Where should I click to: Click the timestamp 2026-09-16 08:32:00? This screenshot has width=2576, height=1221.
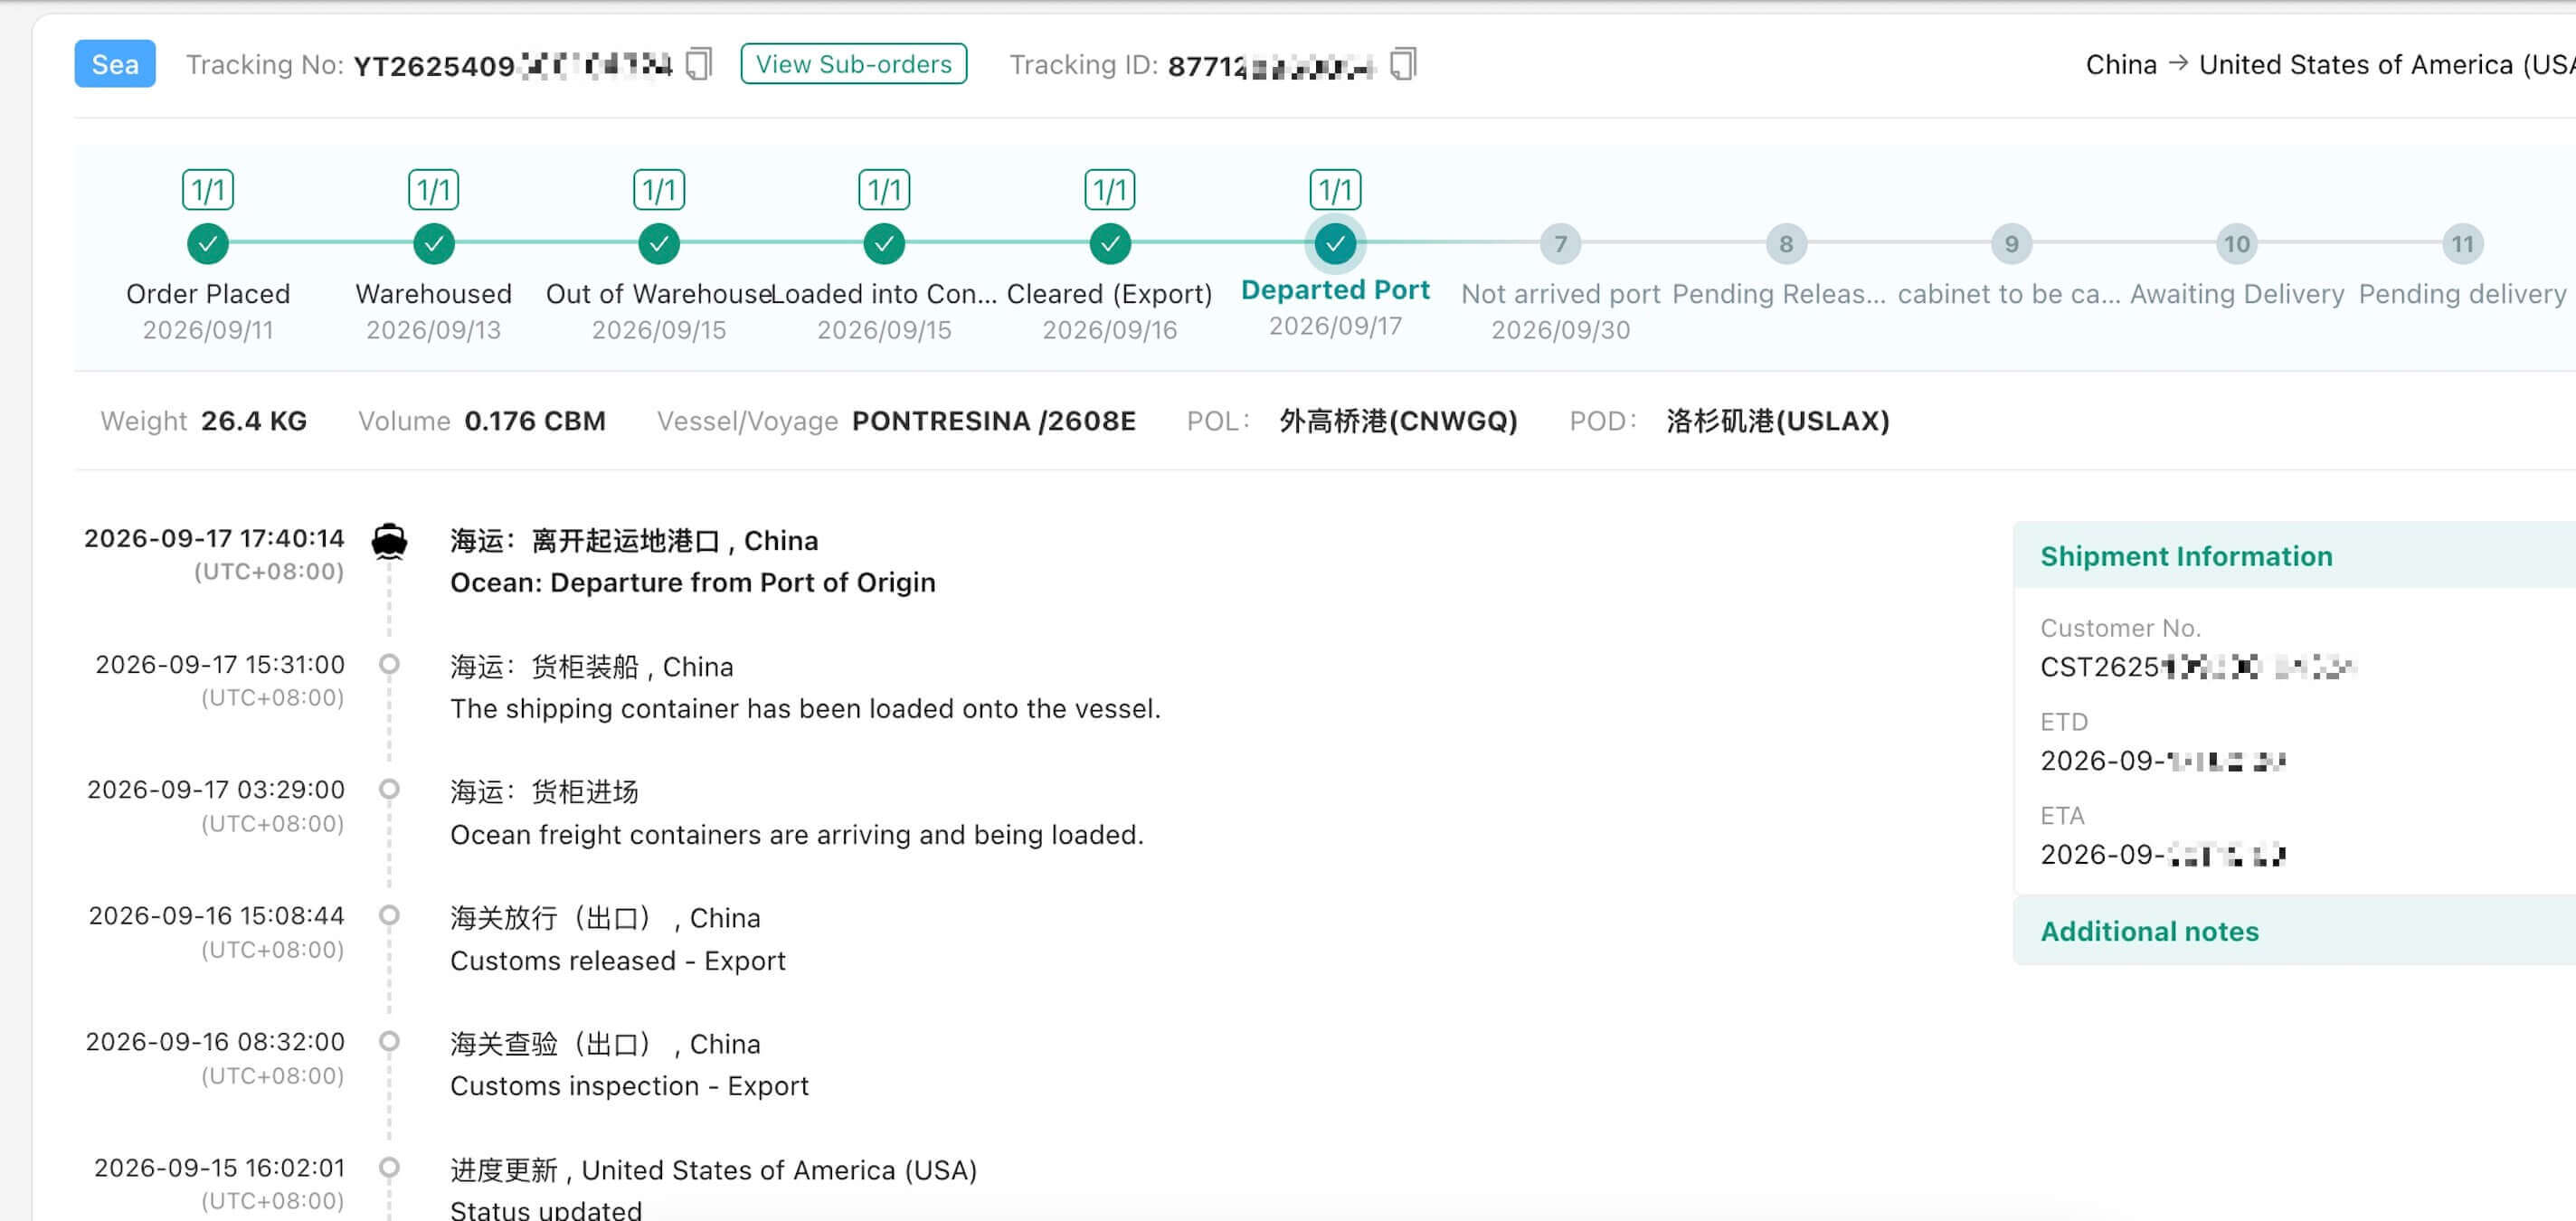coord(215,1042)
